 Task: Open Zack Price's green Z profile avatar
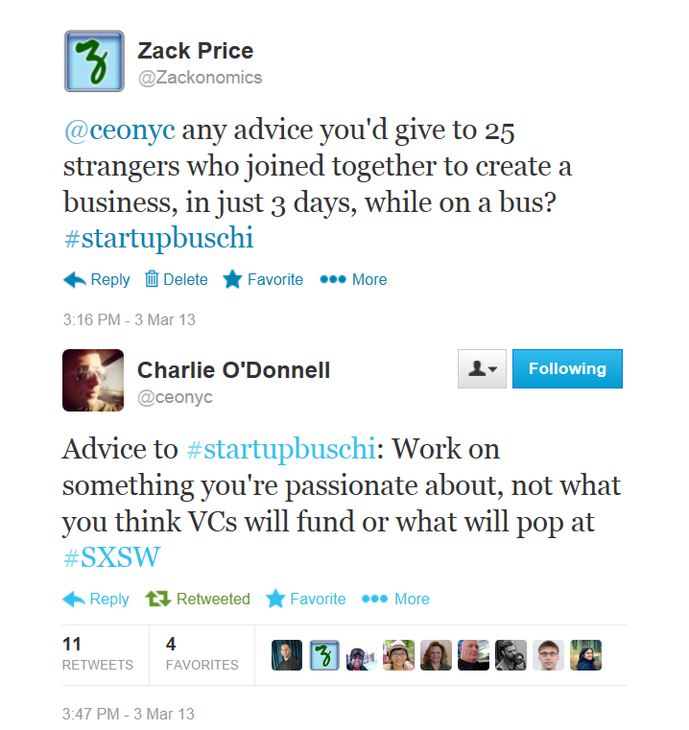94,61
